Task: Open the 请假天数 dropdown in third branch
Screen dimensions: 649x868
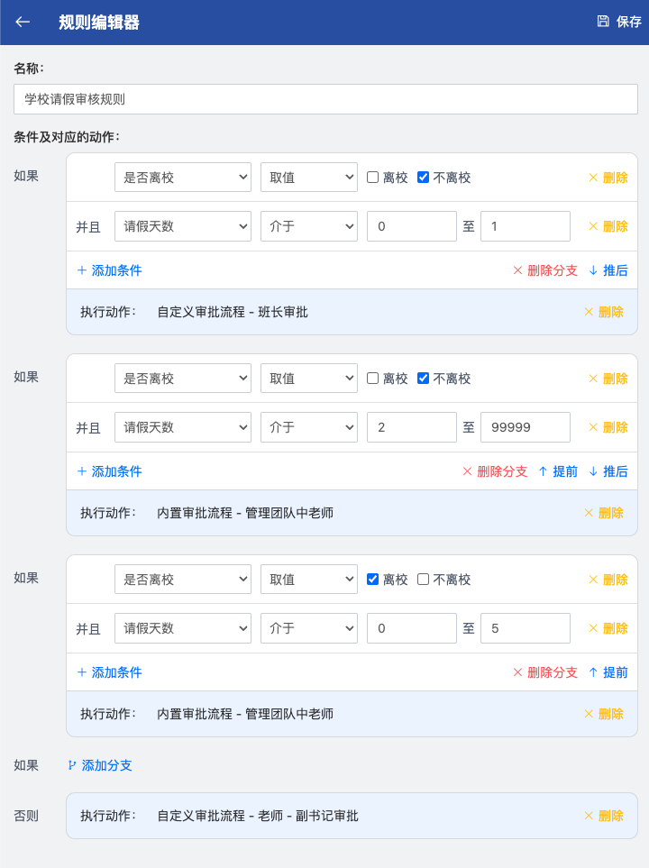Action: tap(183, 628)
